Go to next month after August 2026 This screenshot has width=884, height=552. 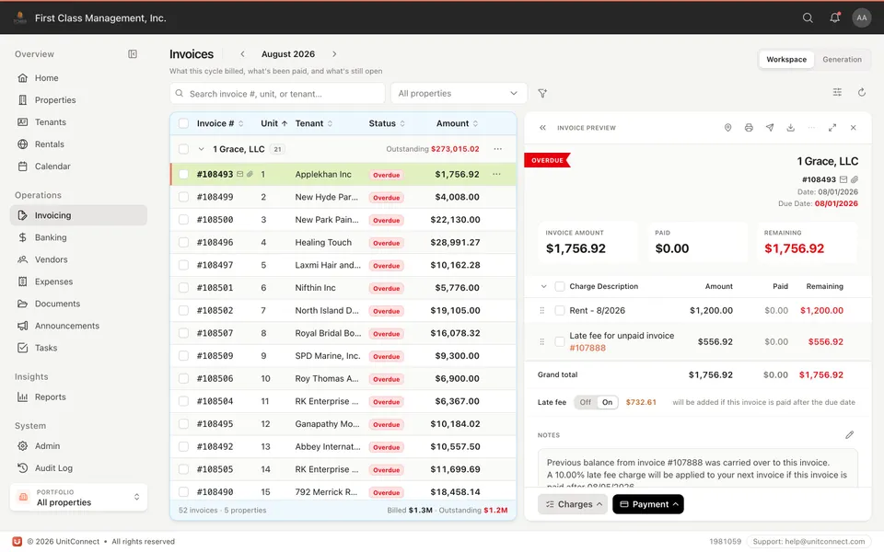(x=334, y=54)
